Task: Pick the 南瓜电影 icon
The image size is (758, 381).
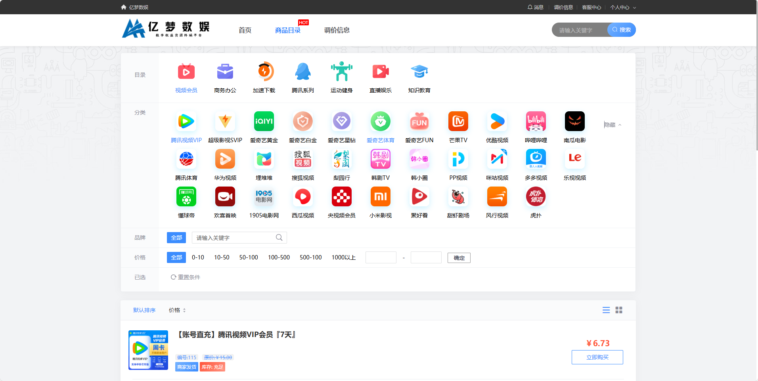Action: click(x=575, y=122)
